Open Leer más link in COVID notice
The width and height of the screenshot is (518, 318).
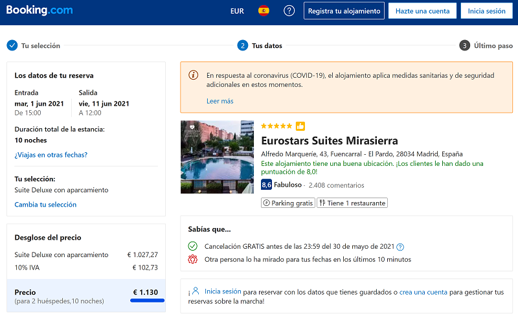pyautogui.click(x=220, y=101)
